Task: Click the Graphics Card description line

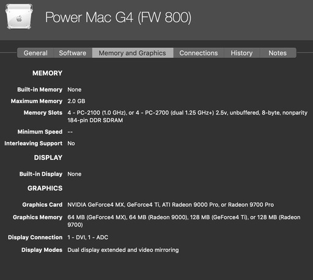Action: pos(171,204)
